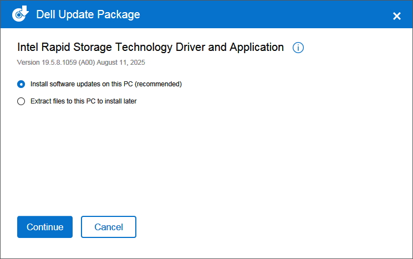413x259 pixels.
Task: Click blank white area of dialog body
Action: pyautogui.click(x=249, y=160)
